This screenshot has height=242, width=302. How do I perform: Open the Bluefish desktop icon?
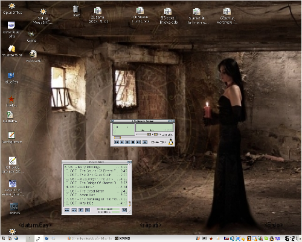coord(11,78)
